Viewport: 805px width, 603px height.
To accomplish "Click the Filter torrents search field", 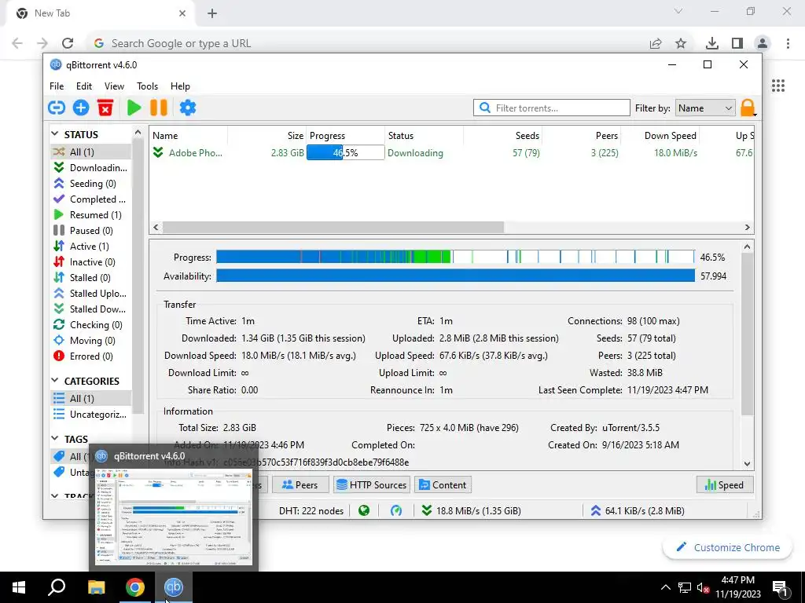I will (551, 108).
